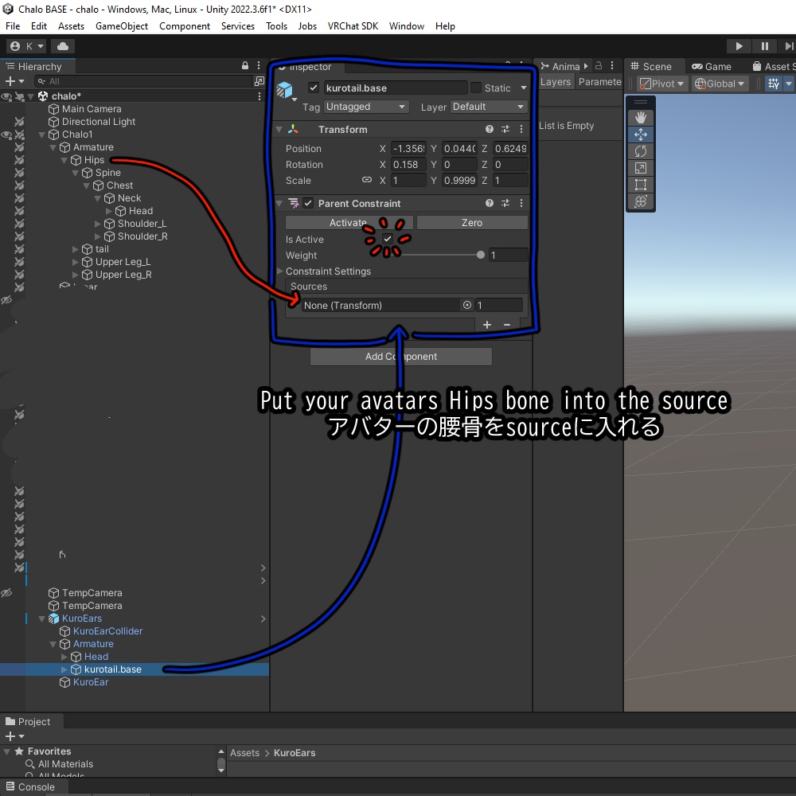Lock the Animator panel
796x796 pixels.
tap(599, 65)
